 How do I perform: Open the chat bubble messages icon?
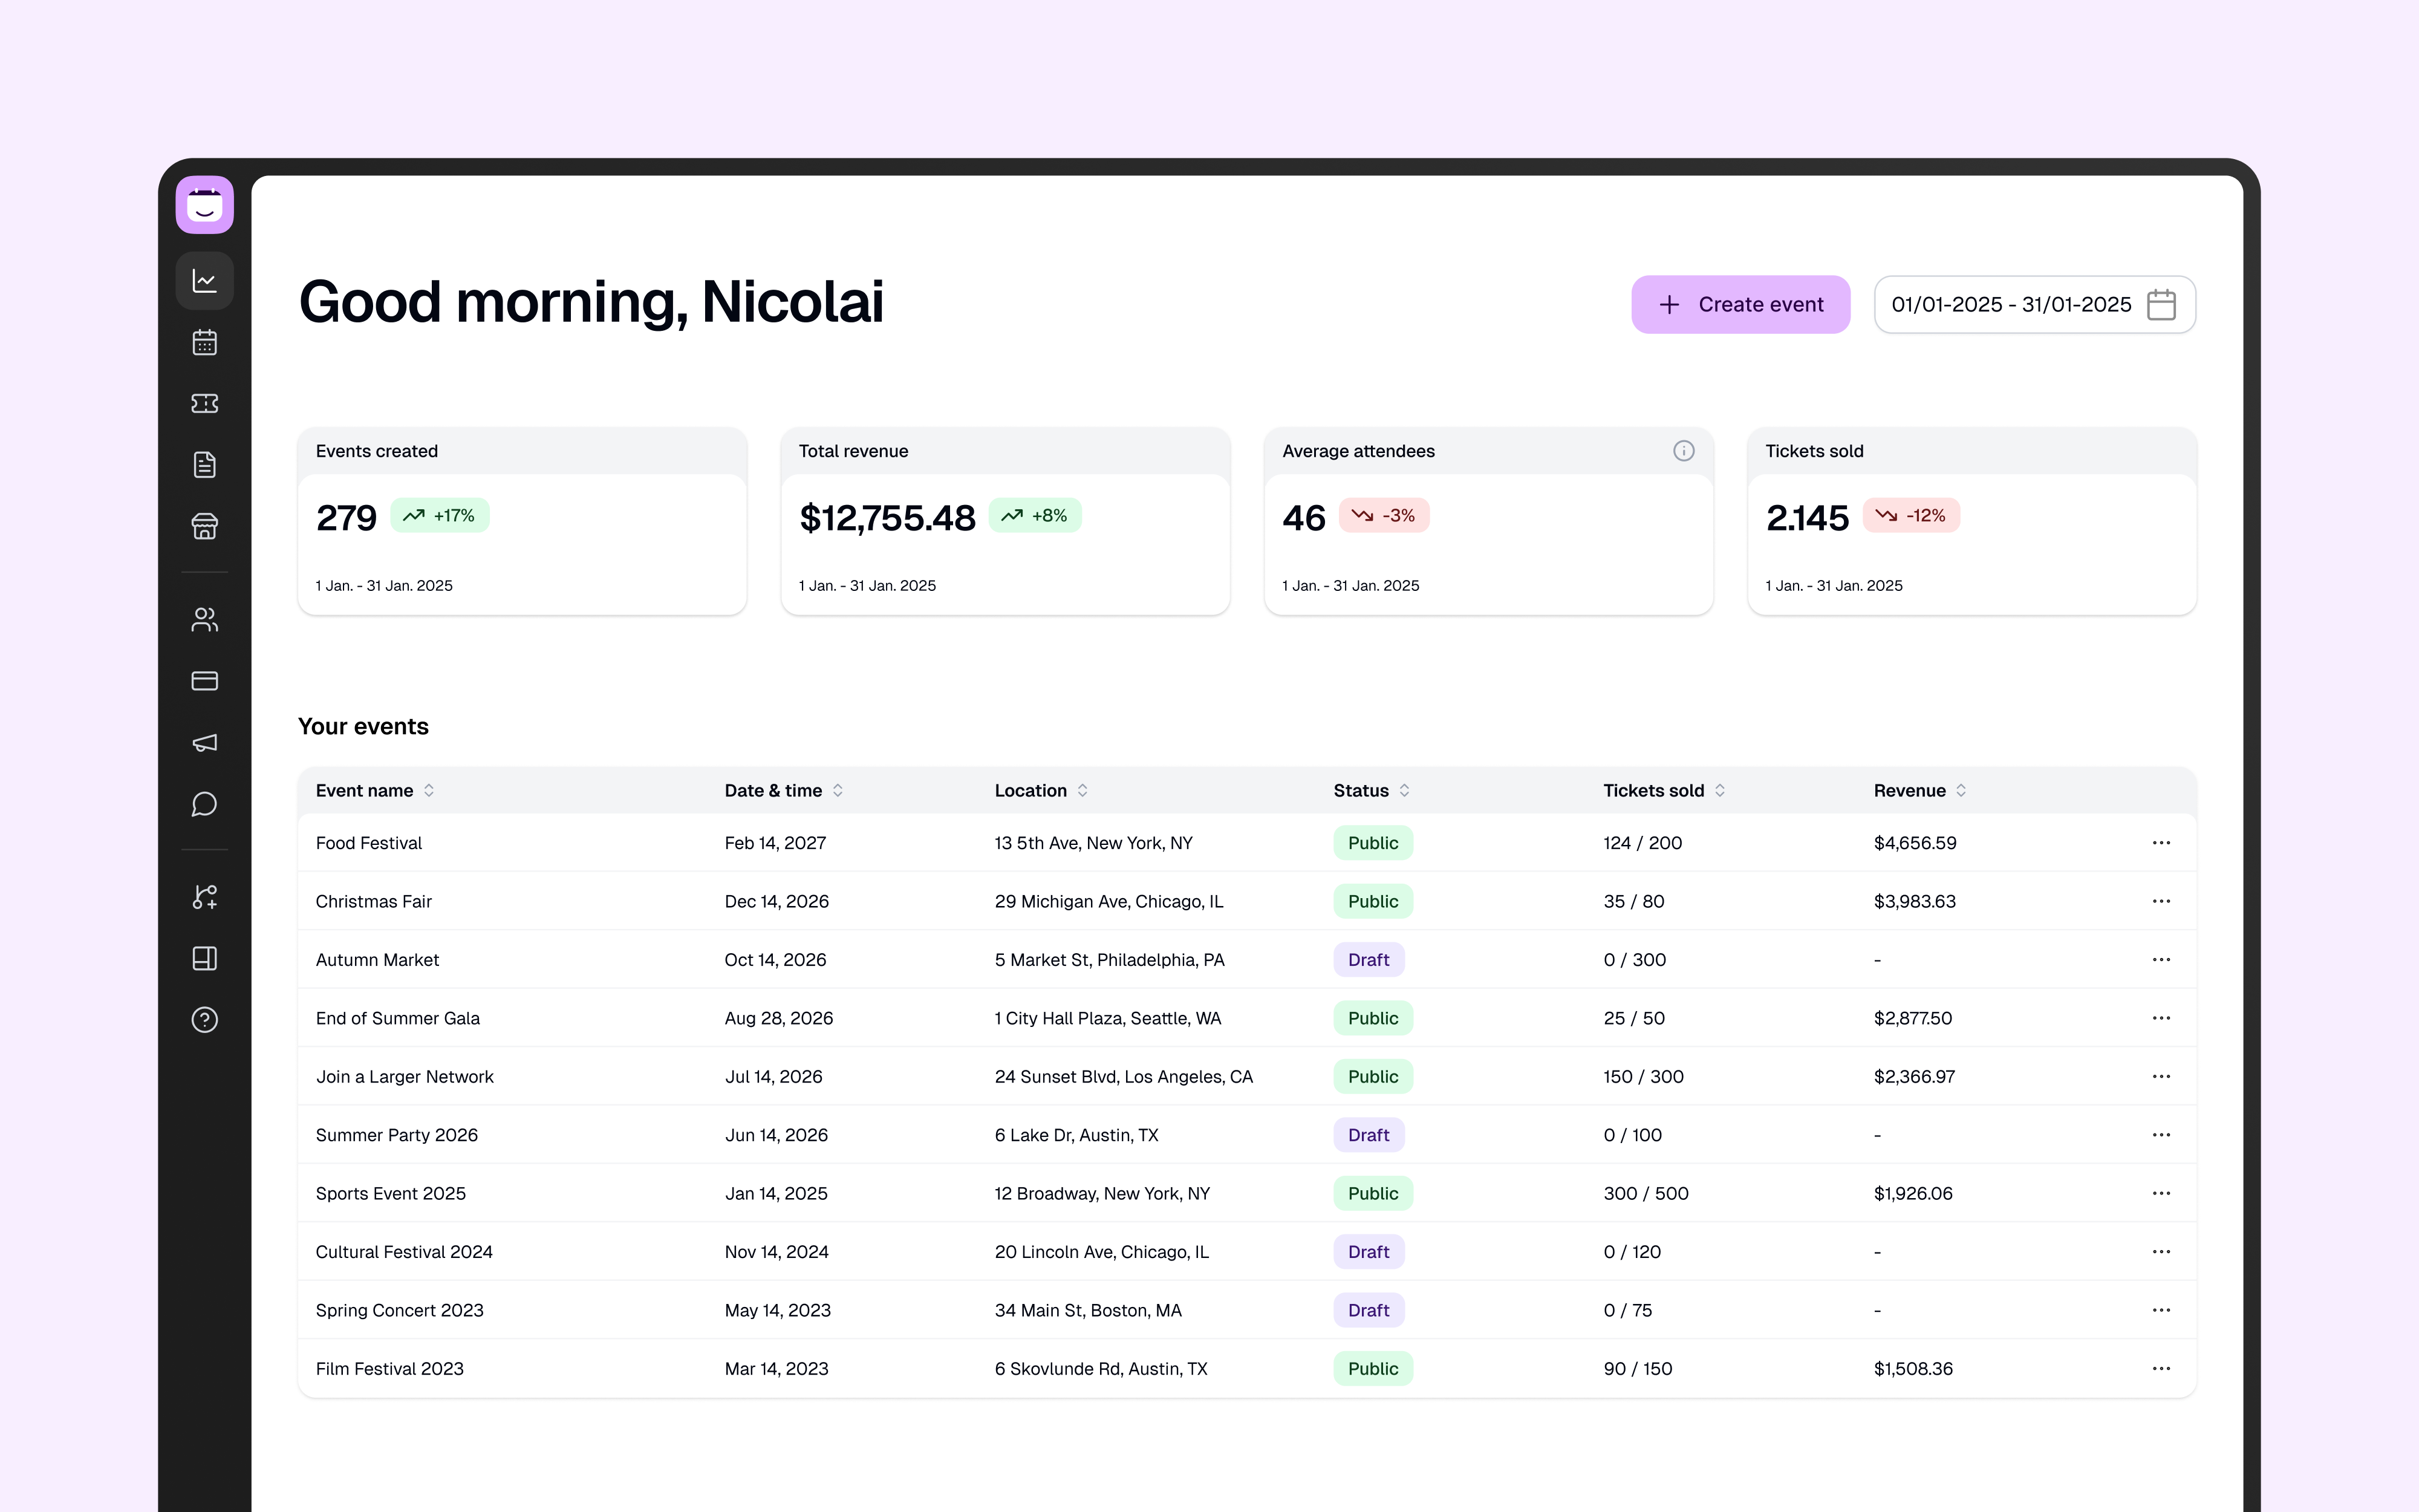coord(205,804)
